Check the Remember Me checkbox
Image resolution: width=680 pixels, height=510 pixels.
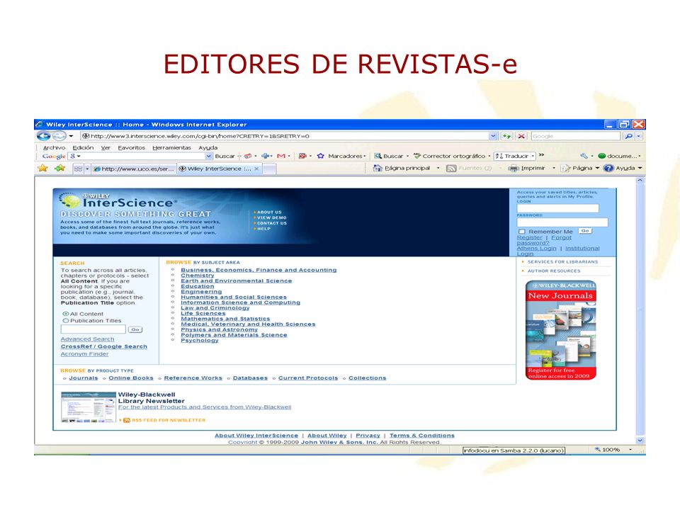(522, 232)
